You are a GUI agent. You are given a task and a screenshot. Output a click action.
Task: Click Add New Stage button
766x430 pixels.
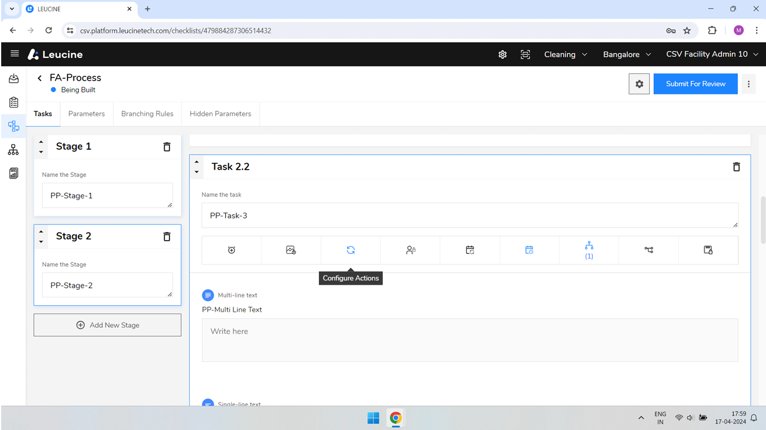(x=107, y=325)
